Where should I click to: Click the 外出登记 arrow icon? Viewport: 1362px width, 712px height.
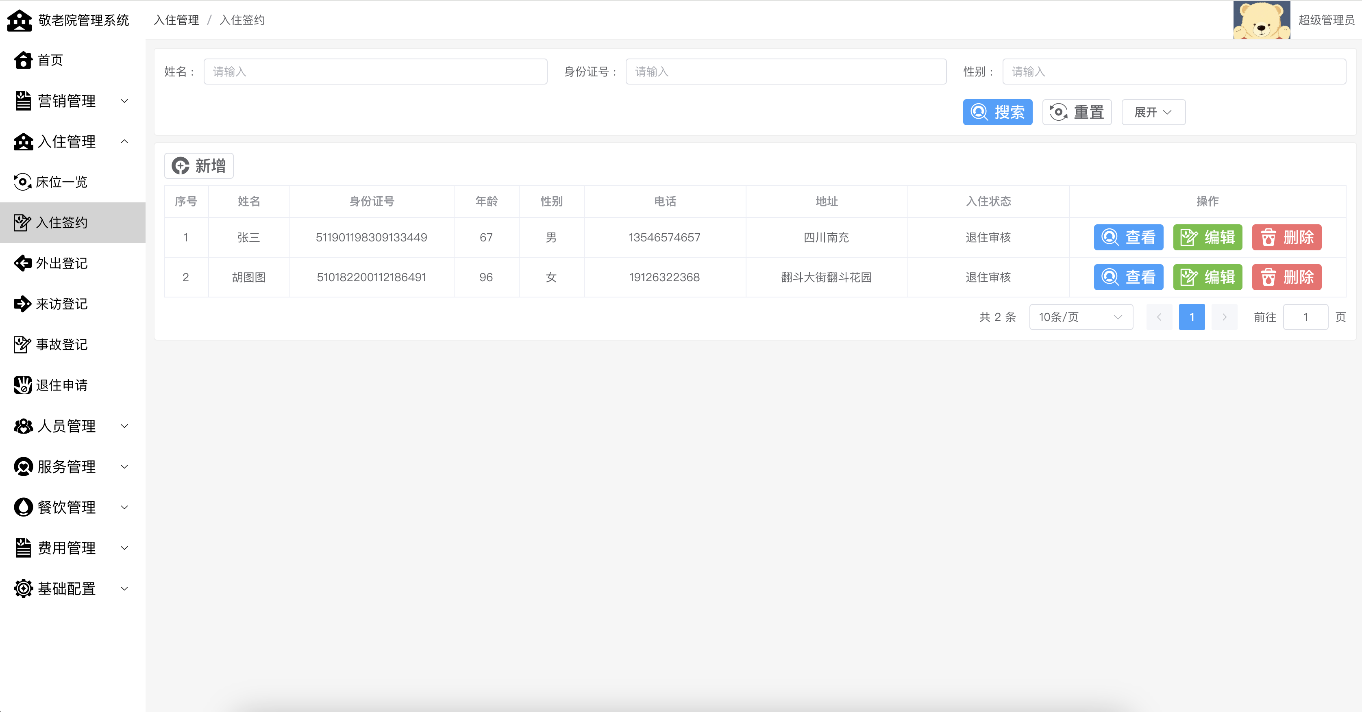click(x=22, y=263)
